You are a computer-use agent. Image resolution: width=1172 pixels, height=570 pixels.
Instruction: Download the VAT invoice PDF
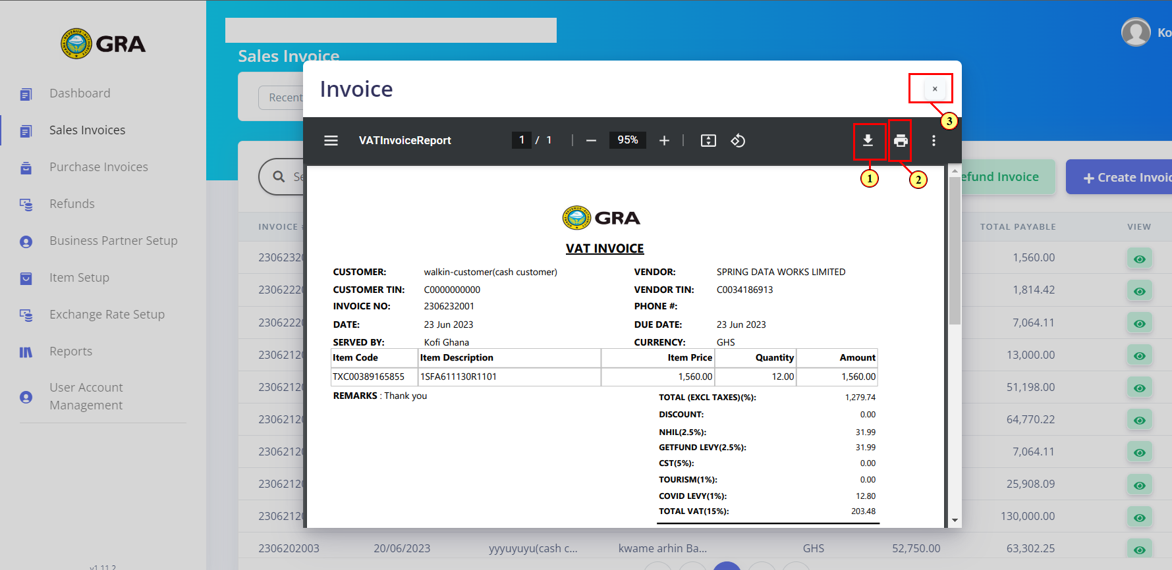[868, 140]
